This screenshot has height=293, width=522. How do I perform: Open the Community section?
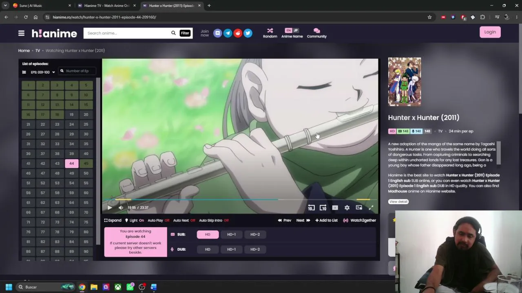(x=317, y=33)
